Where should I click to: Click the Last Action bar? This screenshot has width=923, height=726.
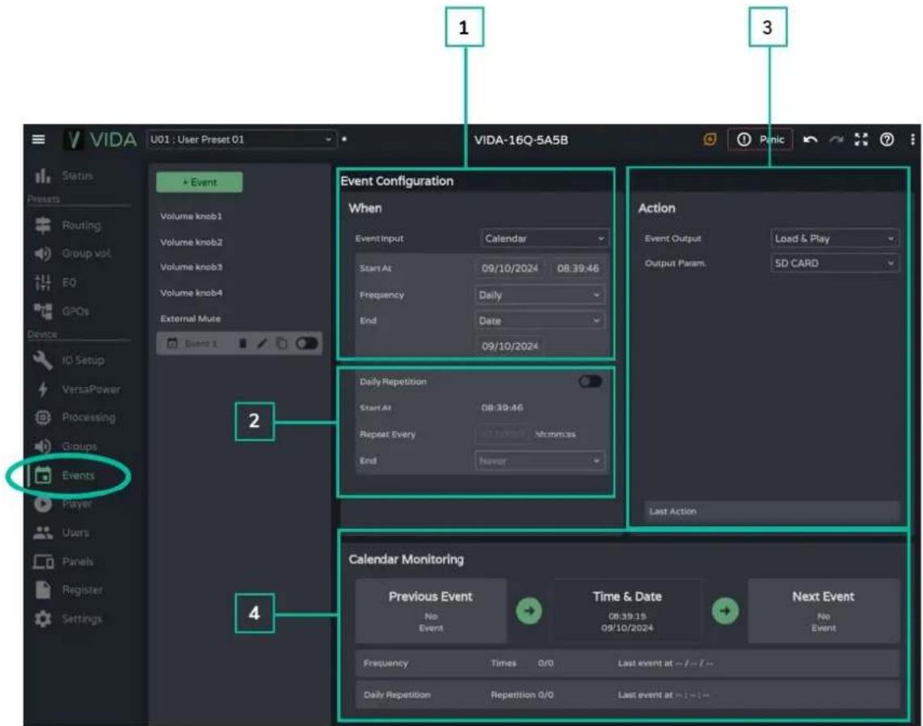(772, 511)
